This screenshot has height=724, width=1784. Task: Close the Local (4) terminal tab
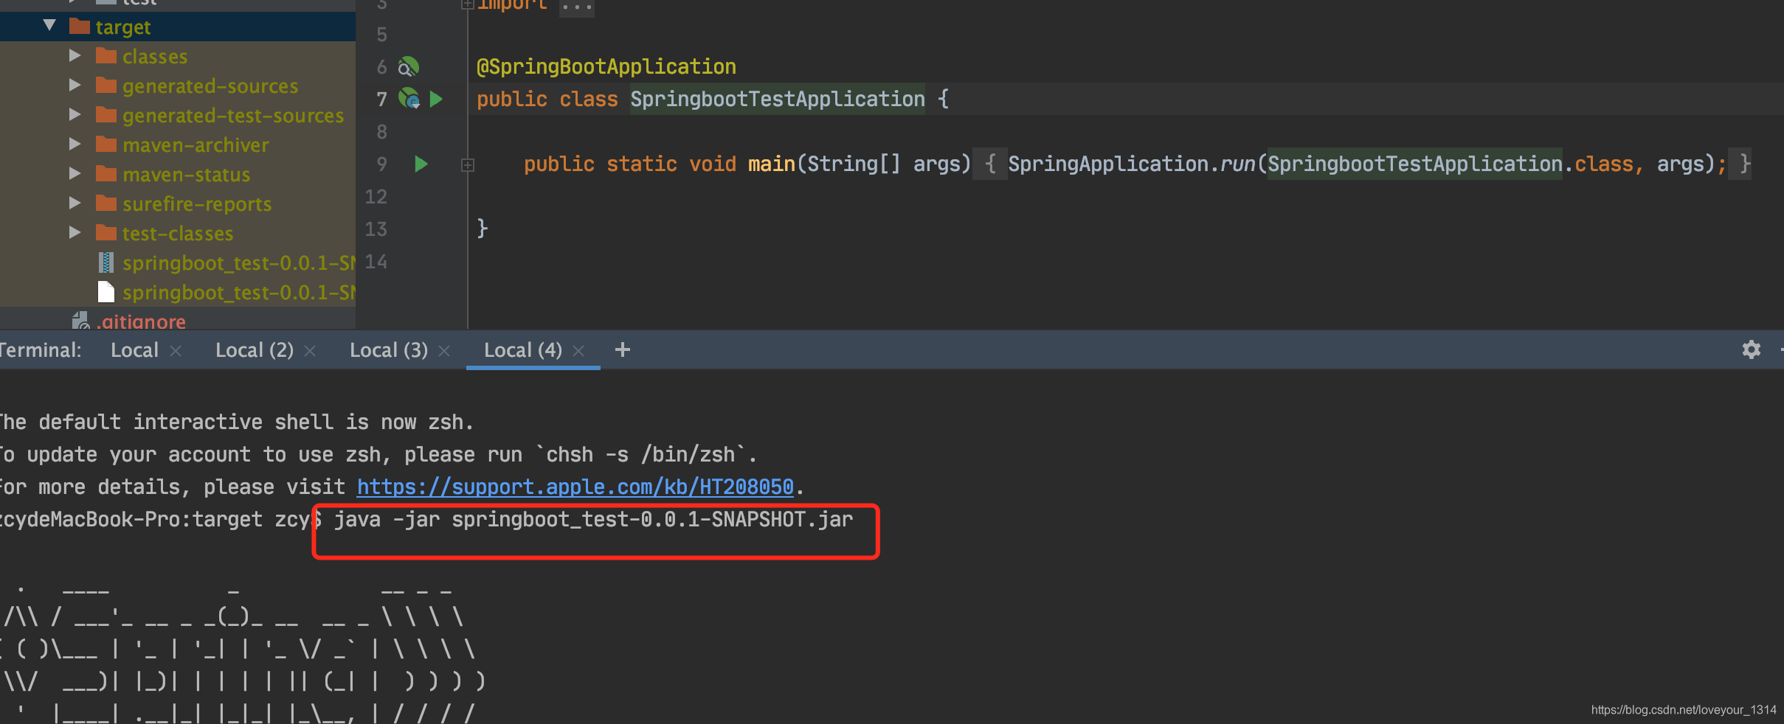578,351
